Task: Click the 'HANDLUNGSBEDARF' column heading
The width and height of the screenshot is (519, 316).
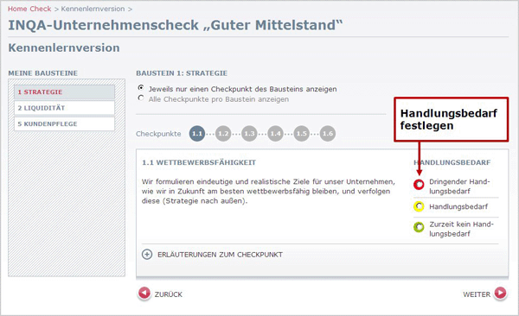Action: (x=452, y=162)
